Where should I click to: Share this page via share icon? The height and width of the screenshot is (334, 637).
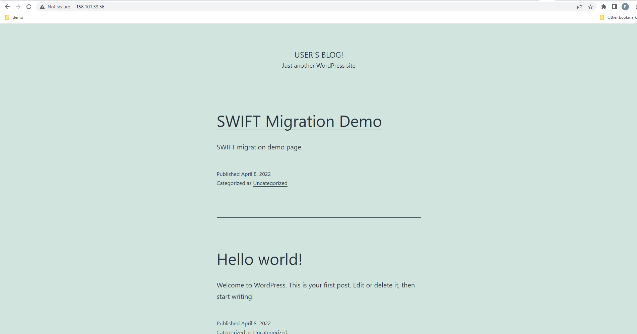pyautogui.click(x=580, y=7)
